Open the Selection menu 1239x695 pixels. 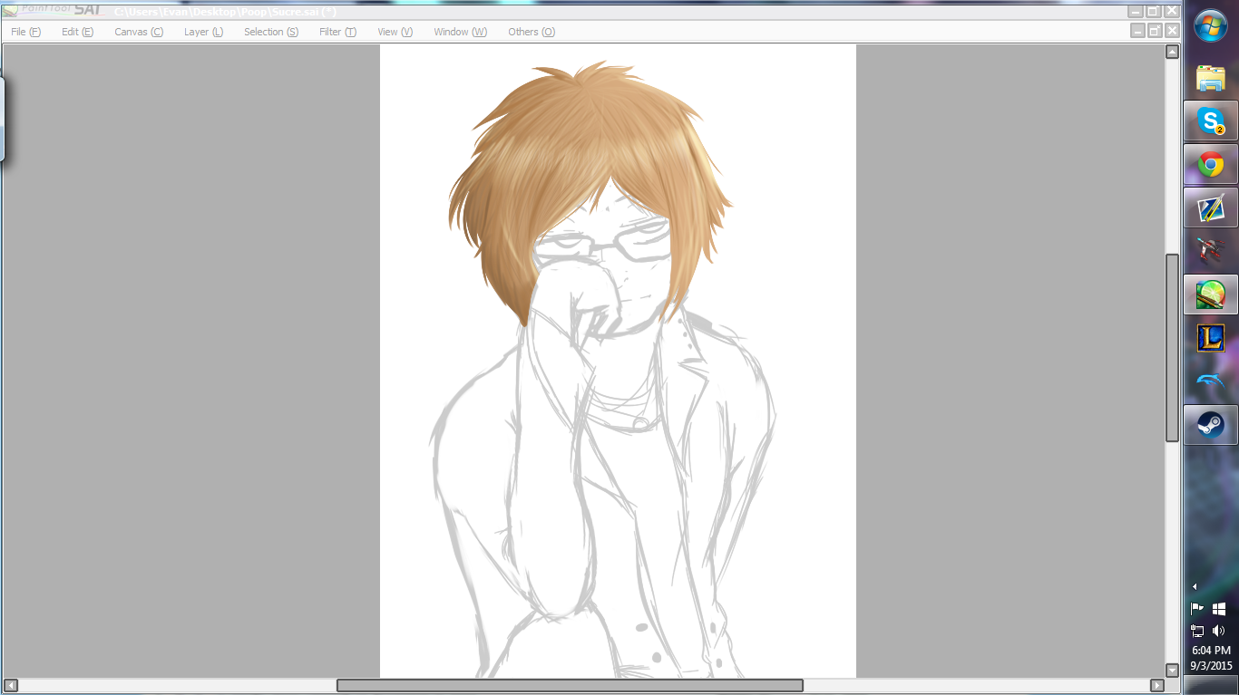271,32
